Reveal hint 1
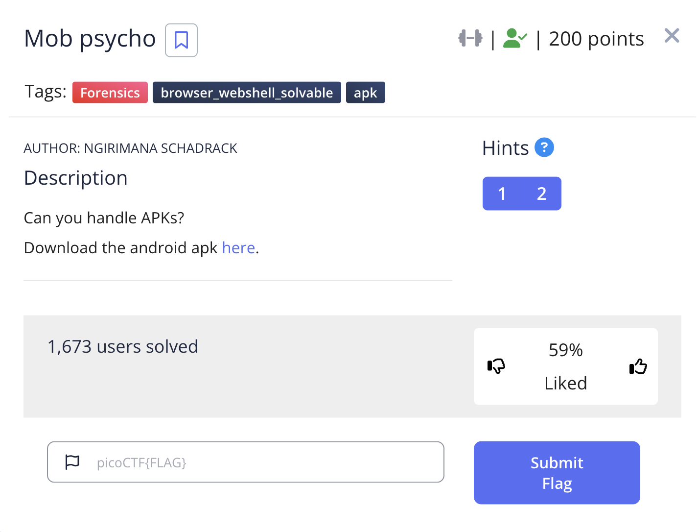 pos(502,193)
